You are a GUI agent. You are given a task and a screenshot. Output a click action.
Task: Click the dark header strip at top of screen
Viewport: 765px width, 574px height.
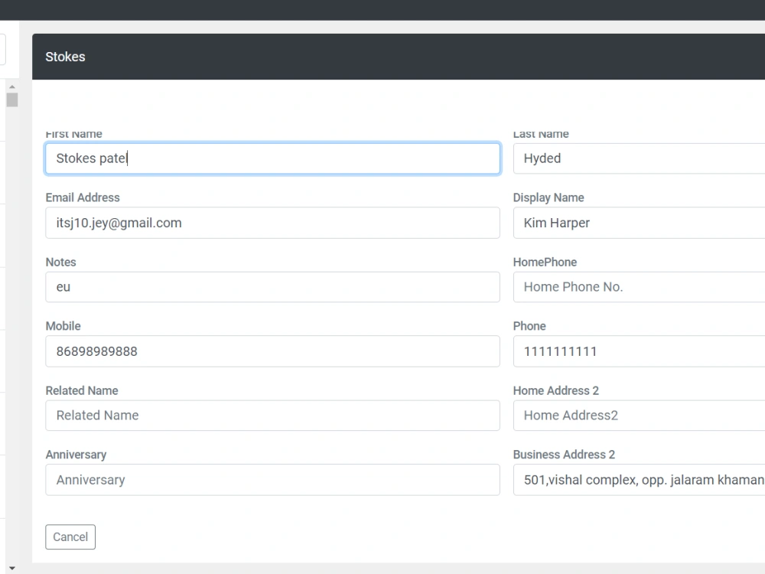382,9
